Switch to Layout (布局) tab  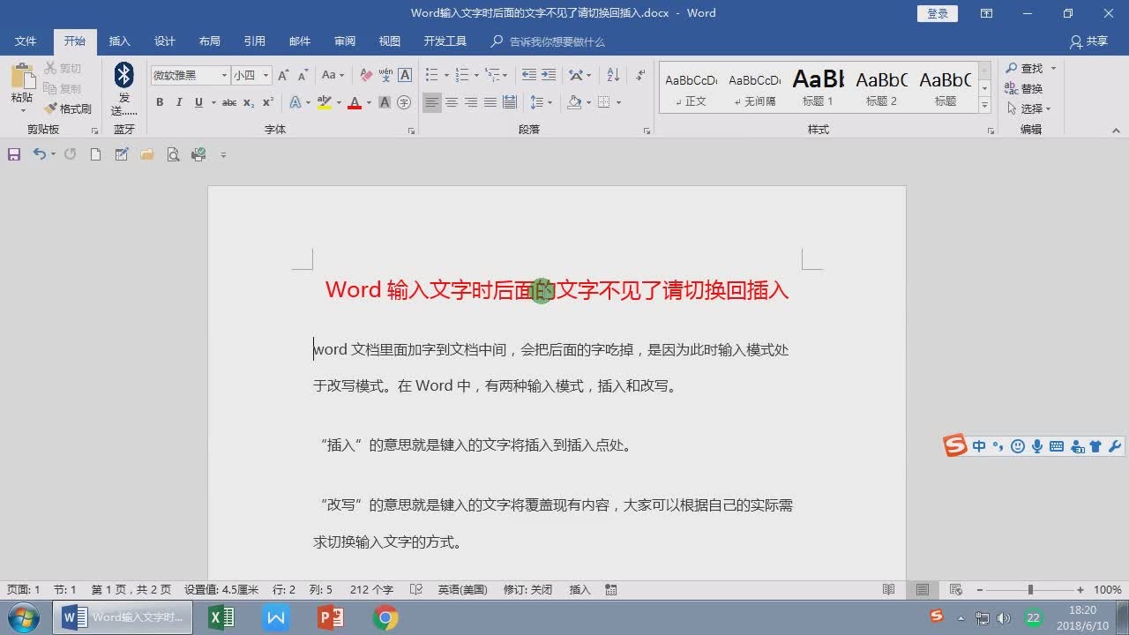pos(209,41)
